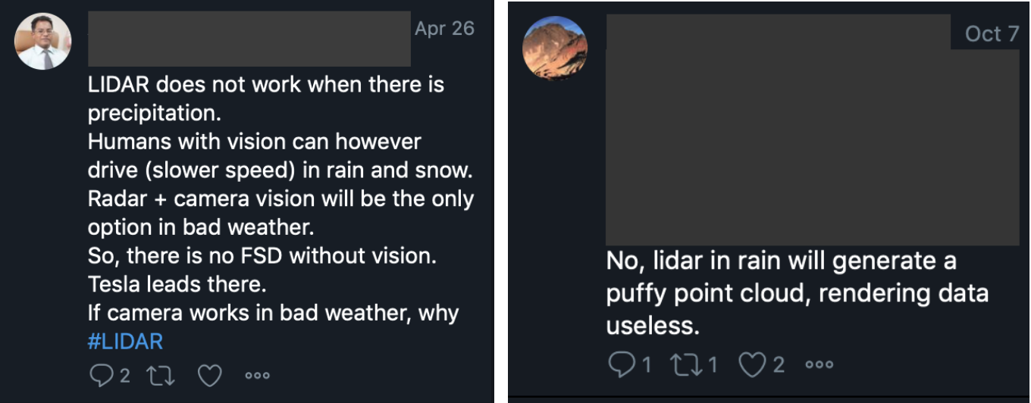Open three-dot menu on Oct 7 tweet
Screen dimensions: 1031x403
point(819,365)
